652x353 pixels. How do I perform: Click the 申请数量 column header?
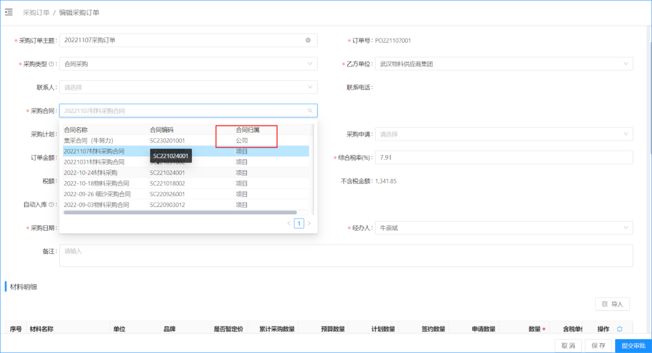484,329
